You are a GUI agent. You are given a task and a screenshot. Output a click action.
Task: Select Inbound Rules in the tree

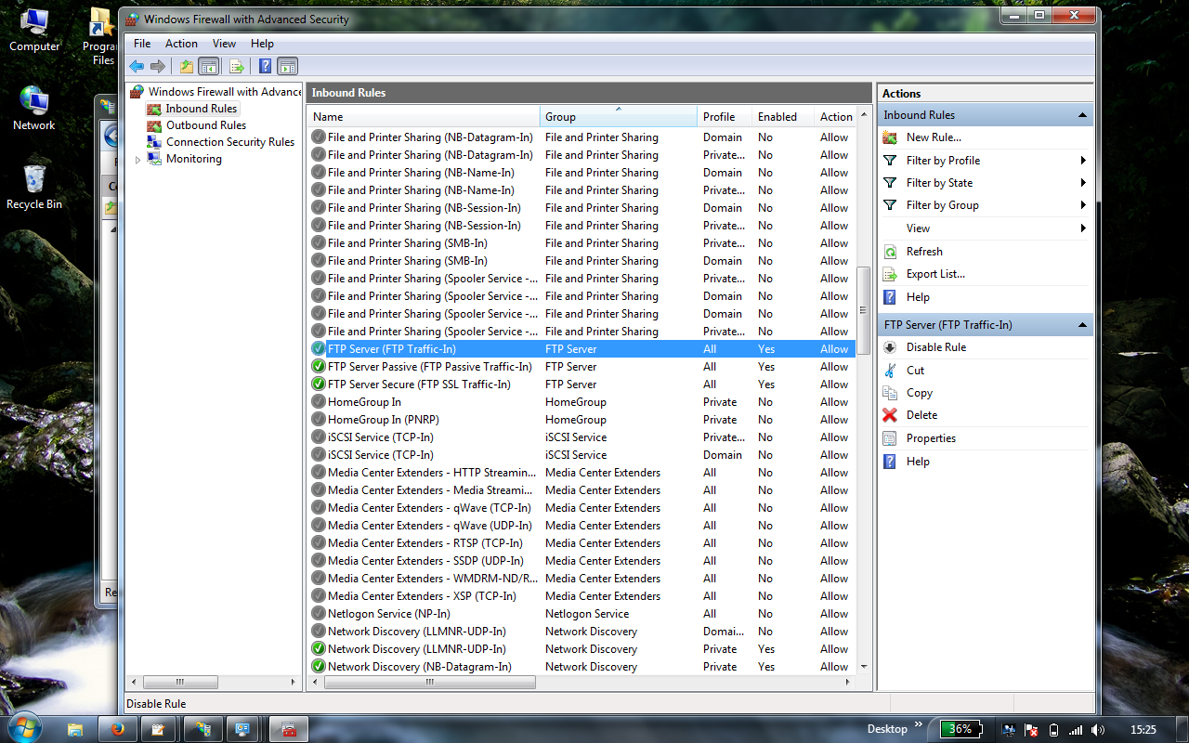click(201, 109)
